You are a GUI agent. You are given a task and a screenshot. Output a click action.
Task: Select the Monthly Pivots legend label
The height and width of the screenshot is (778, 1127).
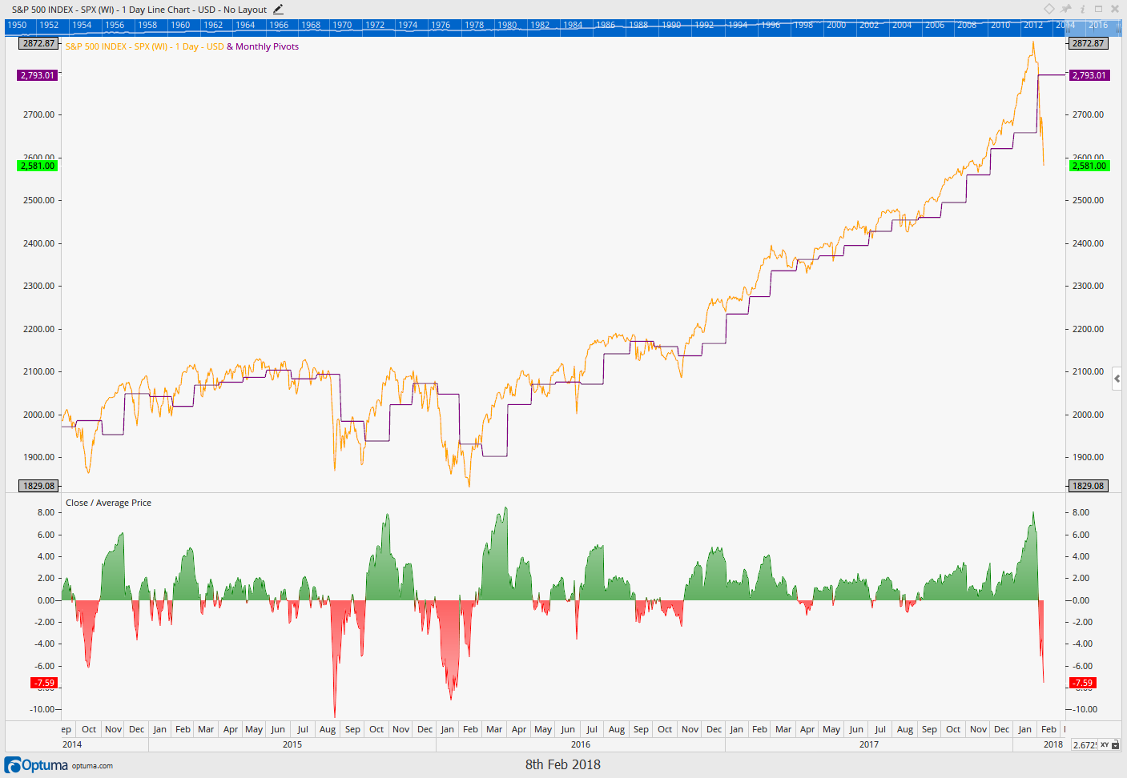pos(267,46)
